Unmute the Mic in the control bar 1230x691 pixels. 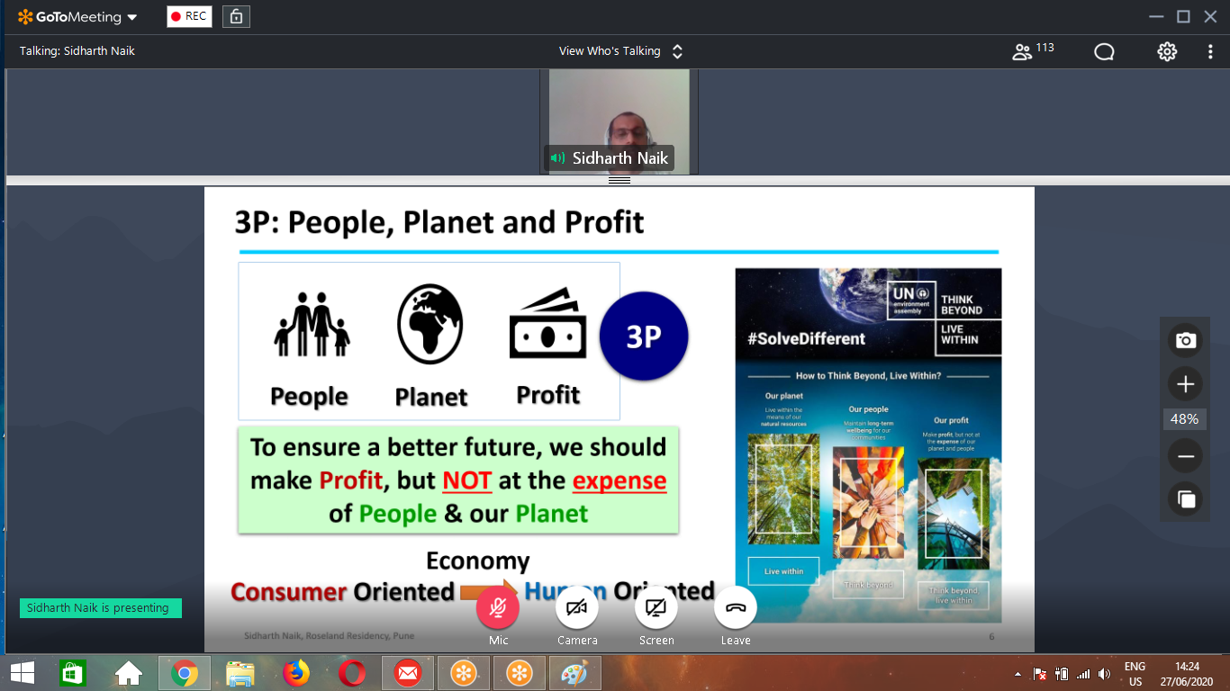click(x=498, y=608)
